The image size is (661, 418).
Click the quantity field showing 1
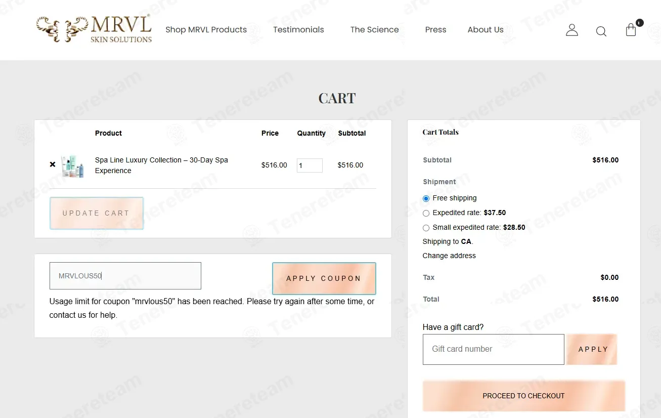pos(310,165)
